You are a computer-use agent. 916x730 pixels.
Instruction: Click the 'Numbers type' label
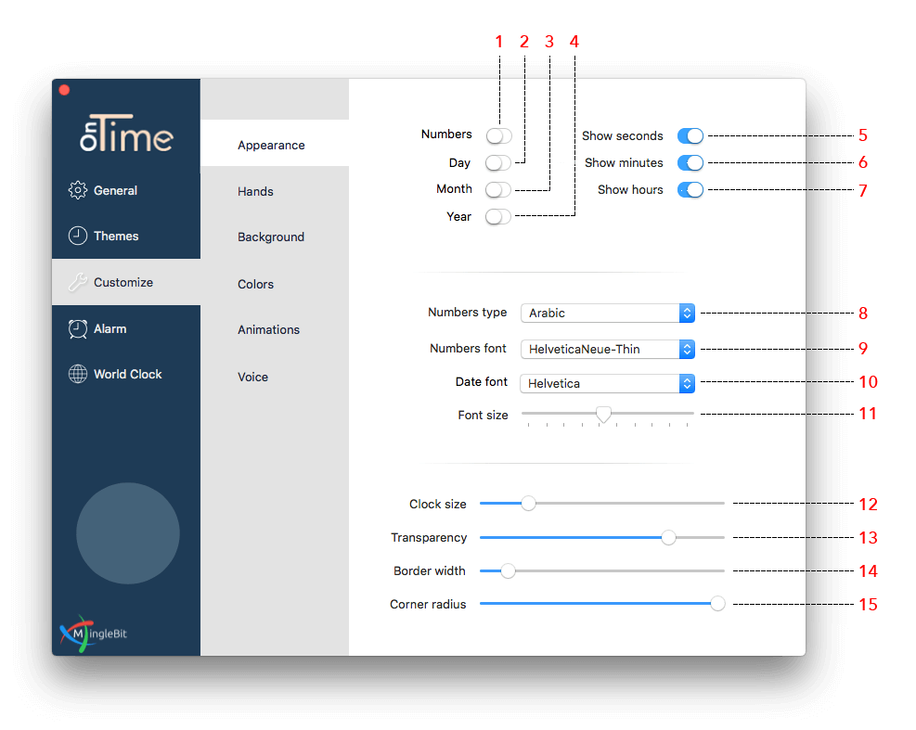tap(468, 313)
